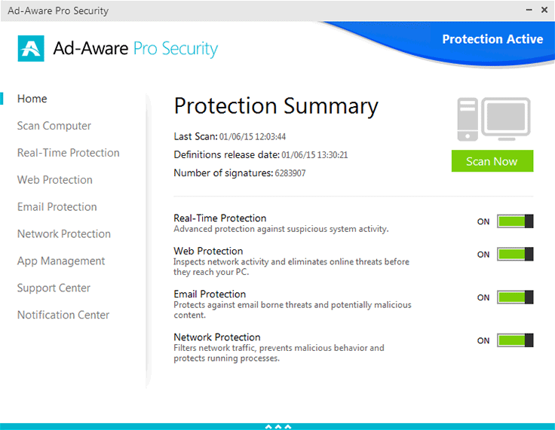This screenshot has width=555, height=430.
Task: Open Email Protection settings page
Action: (x=57, y=207)
